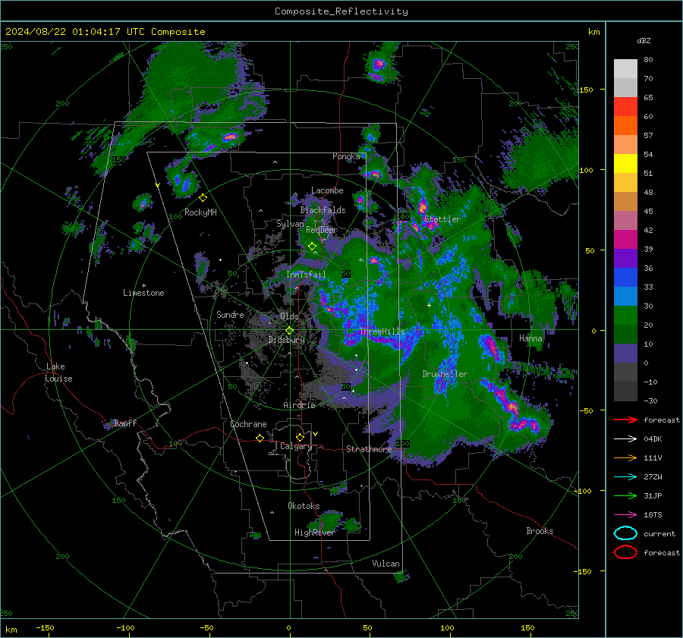The width and height of the screenshot is (683, 638).
Task: Click the Stettler city label
Action: [442, 219]
